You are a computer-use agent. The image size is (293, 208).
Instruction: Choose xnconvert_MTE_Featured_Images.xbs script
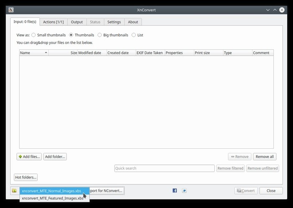pos(54,198)
